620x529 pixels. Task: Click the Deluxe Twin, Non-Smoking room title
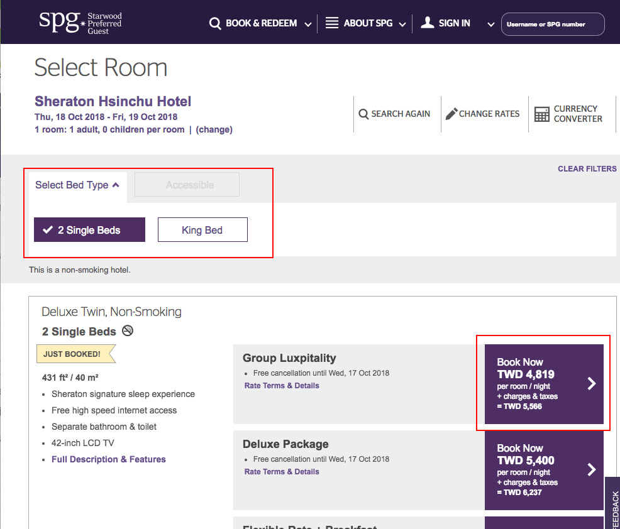tap(111, 312)
